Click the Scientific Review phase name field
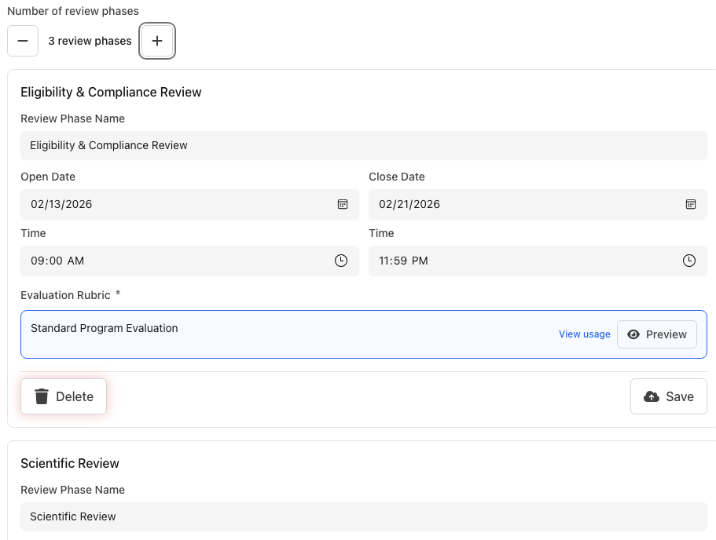 pos(364,516)
